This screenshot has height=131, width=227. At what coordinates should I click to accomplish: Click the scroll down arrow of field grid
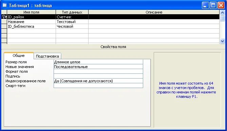point(222,41)
